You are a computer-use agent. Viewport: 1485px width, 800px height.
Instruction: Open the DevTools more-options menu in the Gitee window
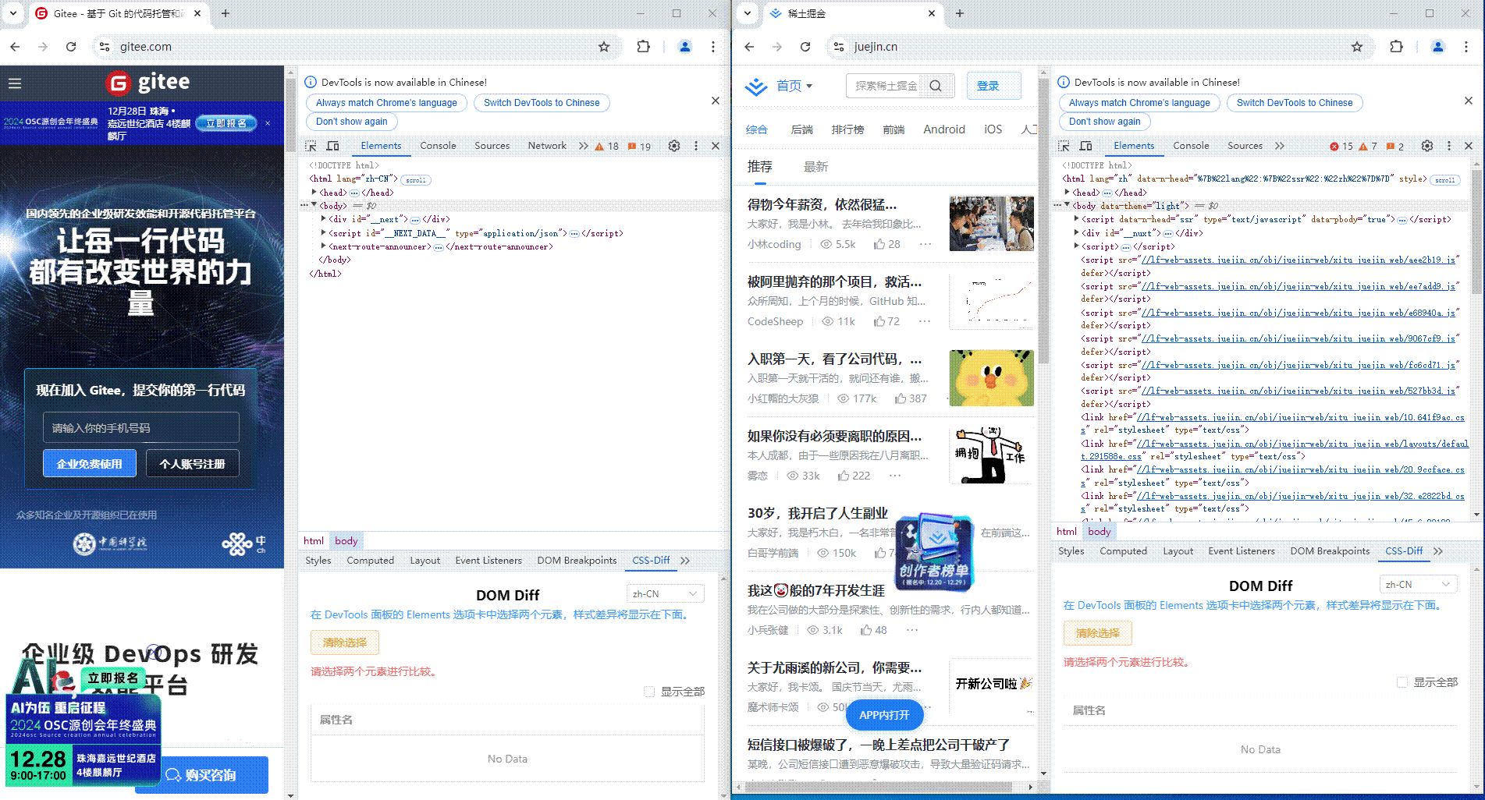click(x=696, y=146)
